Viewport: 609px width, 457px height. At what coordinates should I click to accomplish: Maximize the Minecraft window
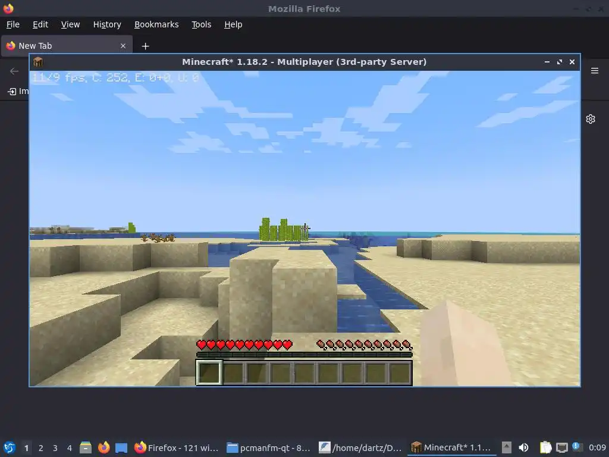[559, 62]
